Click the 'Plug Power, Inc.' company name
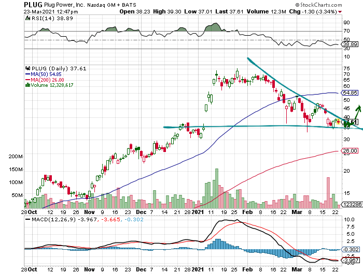The height and width of the screenshot is (274, 363). tap(65, 5)
